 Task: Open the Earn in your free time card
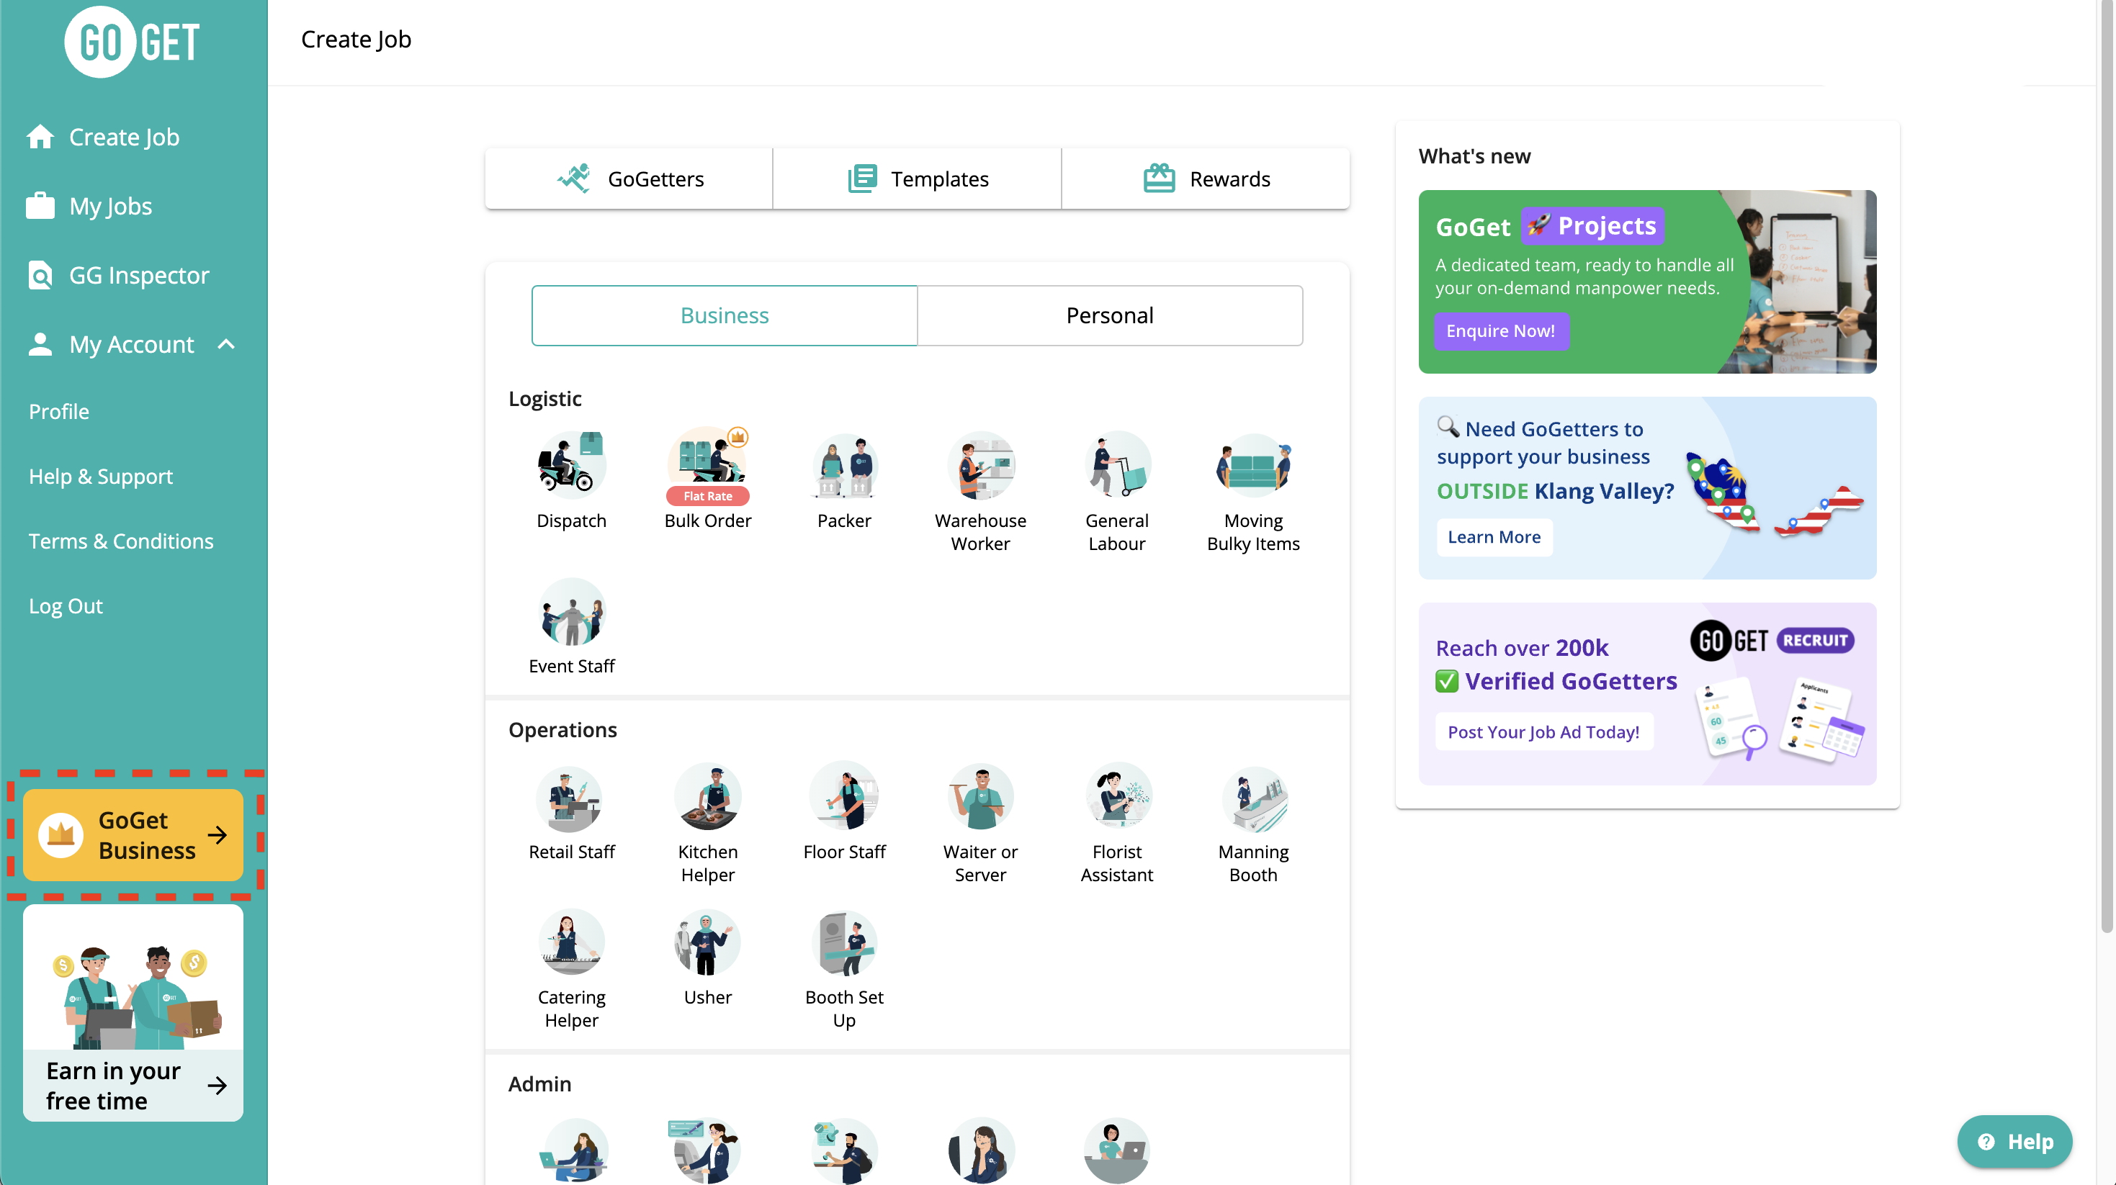133,1014
